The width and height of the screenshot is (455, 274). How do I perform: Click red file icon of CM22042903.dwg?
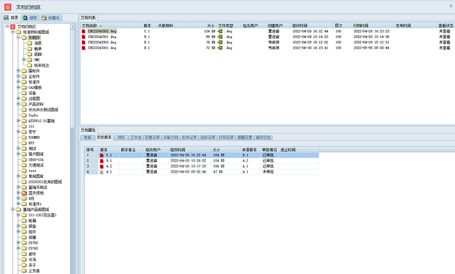pos(84,42)
